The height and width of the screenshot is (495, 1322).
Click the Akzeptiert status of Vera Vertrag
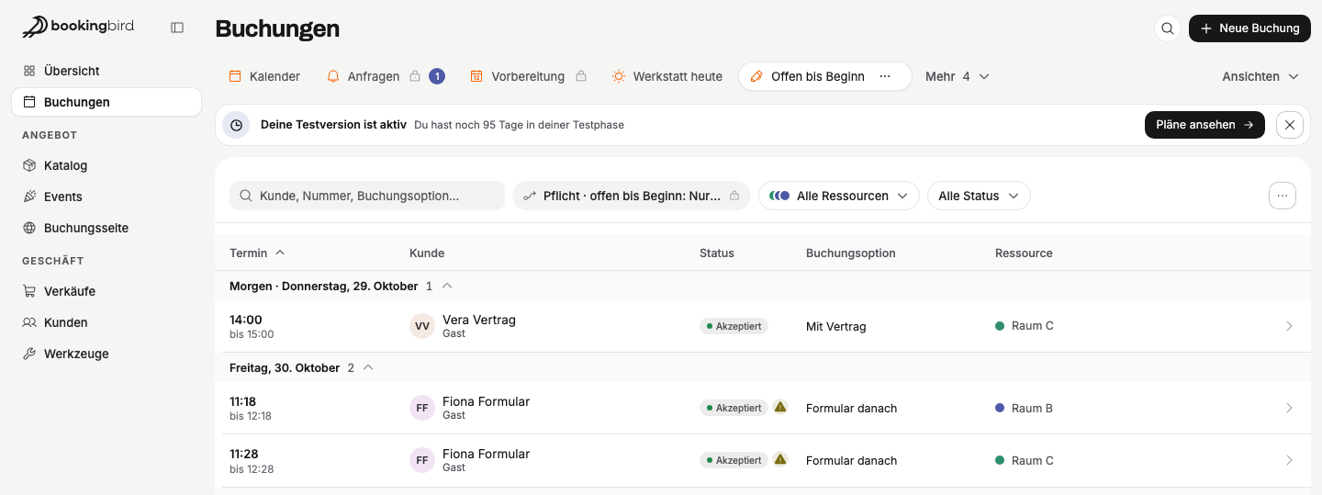[734, 326]
